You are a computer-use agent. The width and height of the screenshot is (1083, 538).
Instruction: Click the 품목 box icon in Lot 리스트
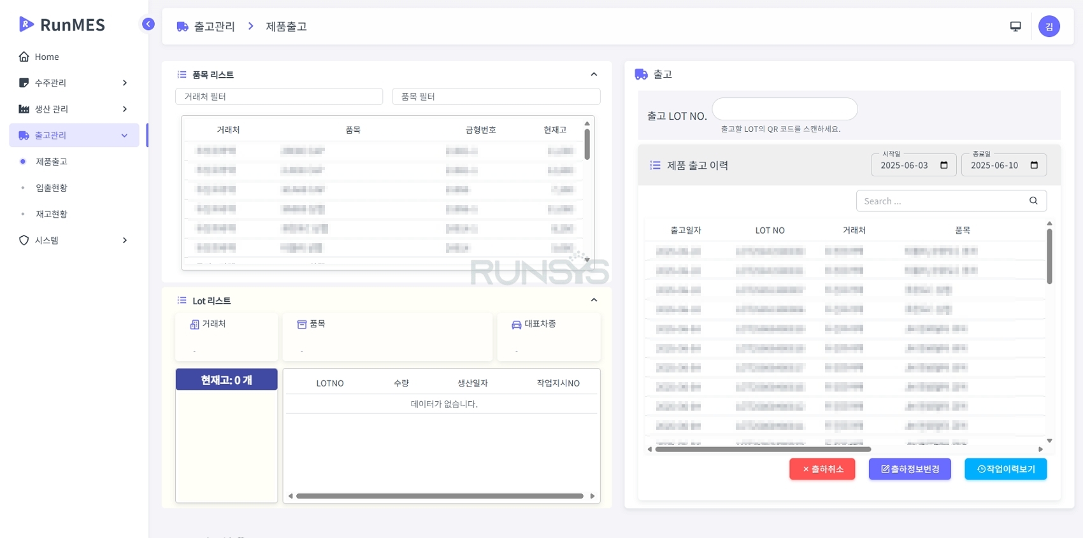302,325
